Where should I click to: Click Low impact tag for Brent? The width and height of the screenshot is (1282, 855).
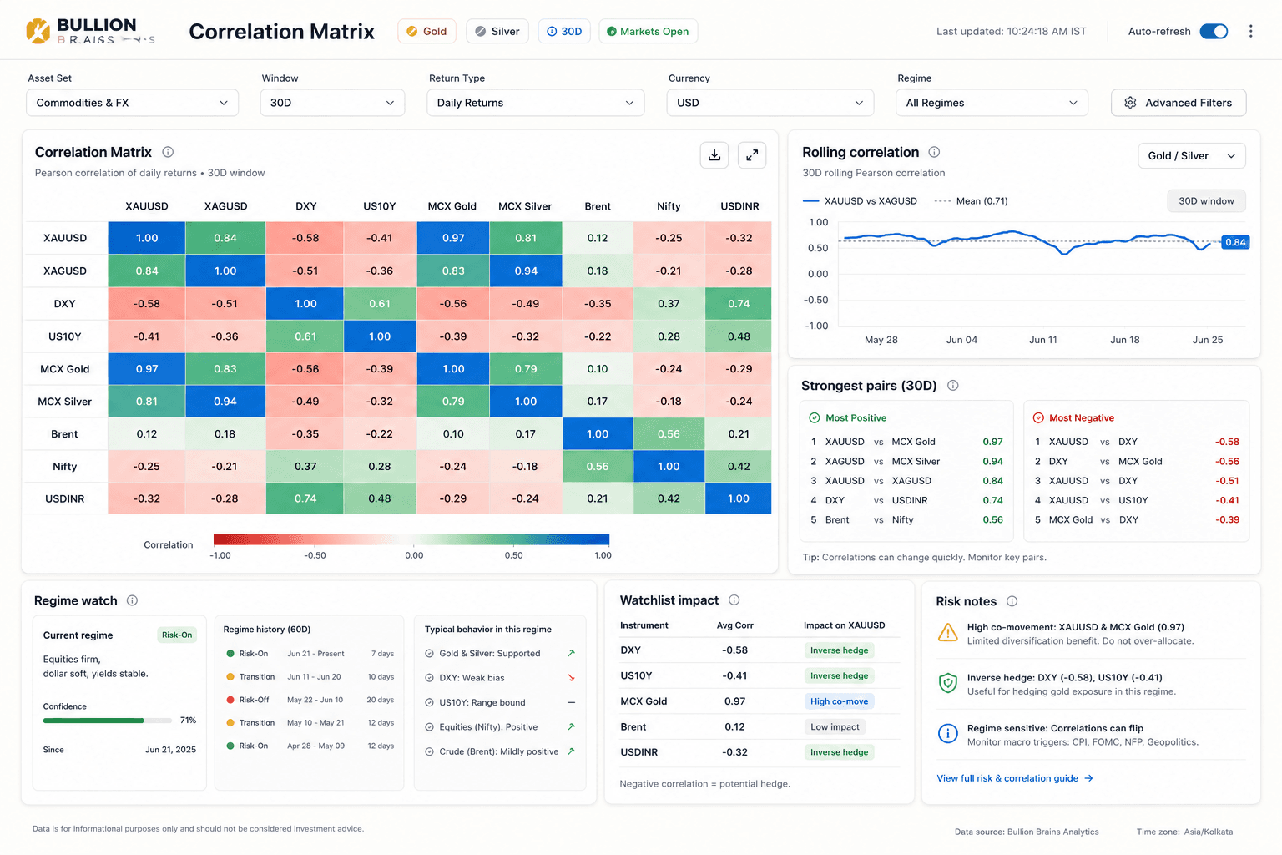[x=835, y=727]
